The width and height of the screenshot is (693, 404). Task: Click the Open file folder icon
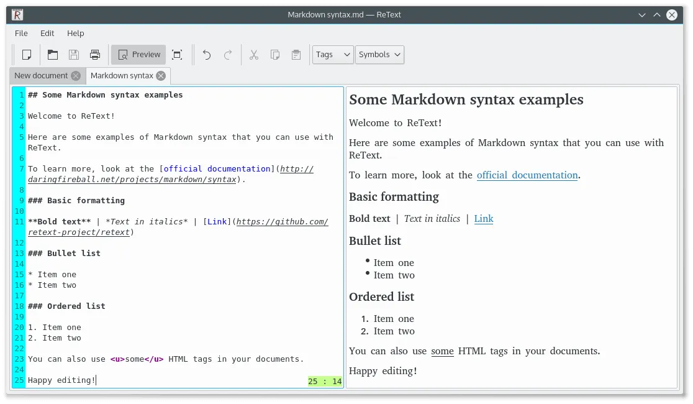click(53, 55)
